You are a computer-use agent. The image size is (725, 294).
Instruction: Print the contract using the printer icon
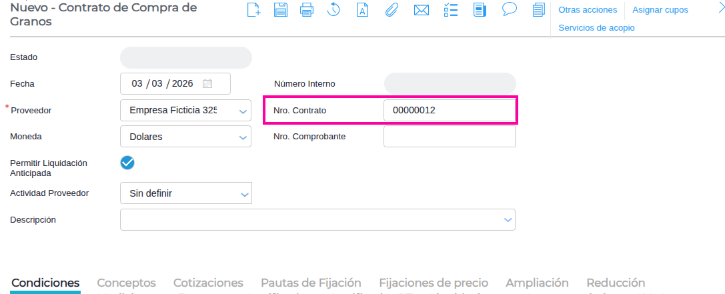coord(307,10)
